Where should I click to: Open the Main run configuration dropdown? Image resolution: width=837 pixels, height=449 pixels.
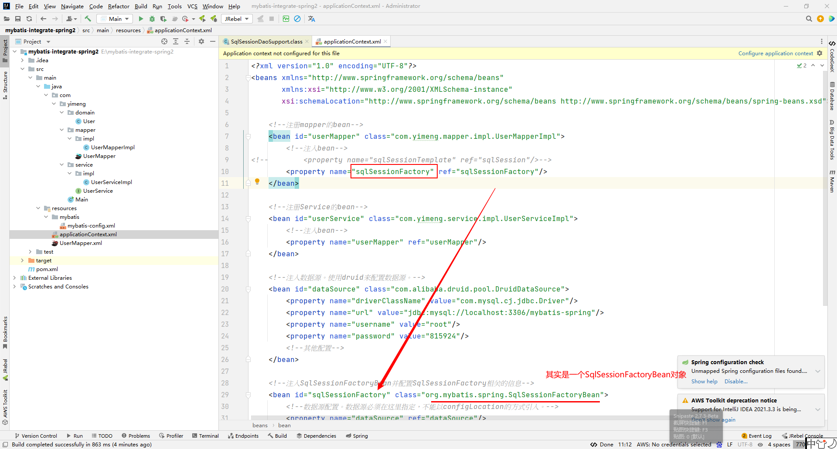point(115,19)
